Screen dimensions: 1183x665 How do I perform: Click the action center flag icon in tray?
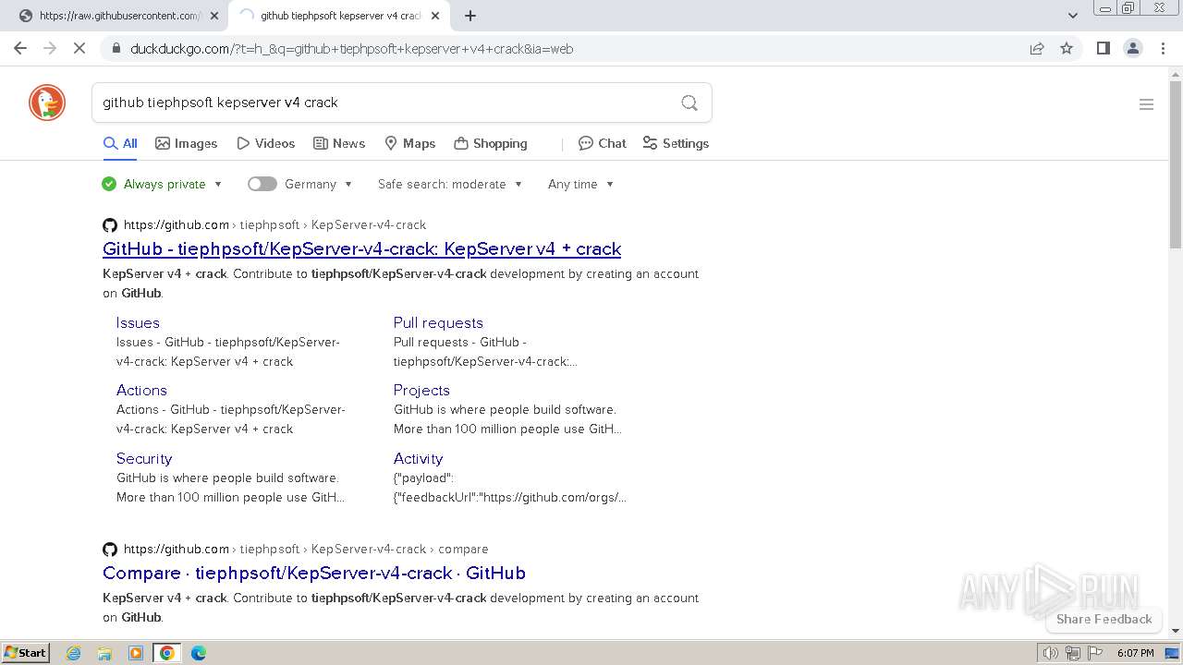tap(1094, 653)
